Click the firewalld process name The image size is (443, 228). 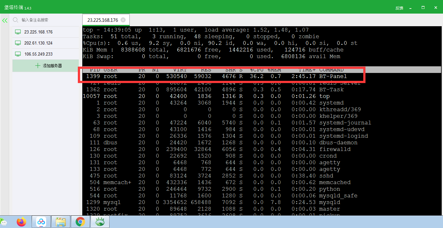(x=335, y=149)
